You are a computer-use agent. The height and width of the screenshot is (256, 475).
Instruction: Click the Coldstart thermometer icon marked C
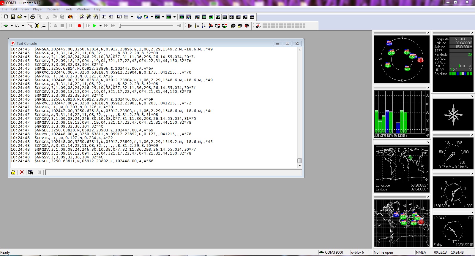[x=204, y=26]
